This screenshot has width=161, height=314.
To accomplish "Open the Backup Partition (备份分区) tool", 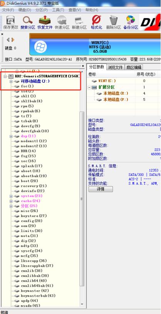I will [x=131, y=22].
